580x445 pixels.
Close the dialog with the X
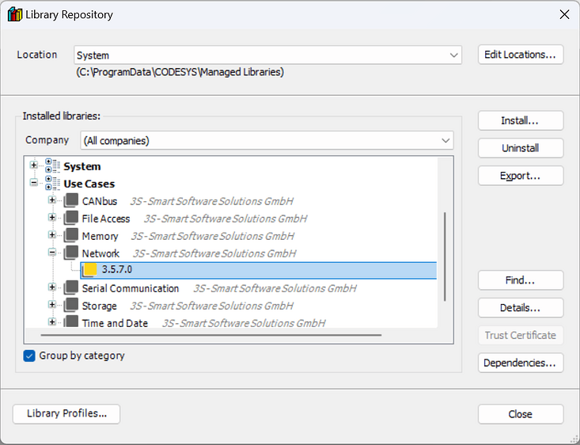pos(564,14)
